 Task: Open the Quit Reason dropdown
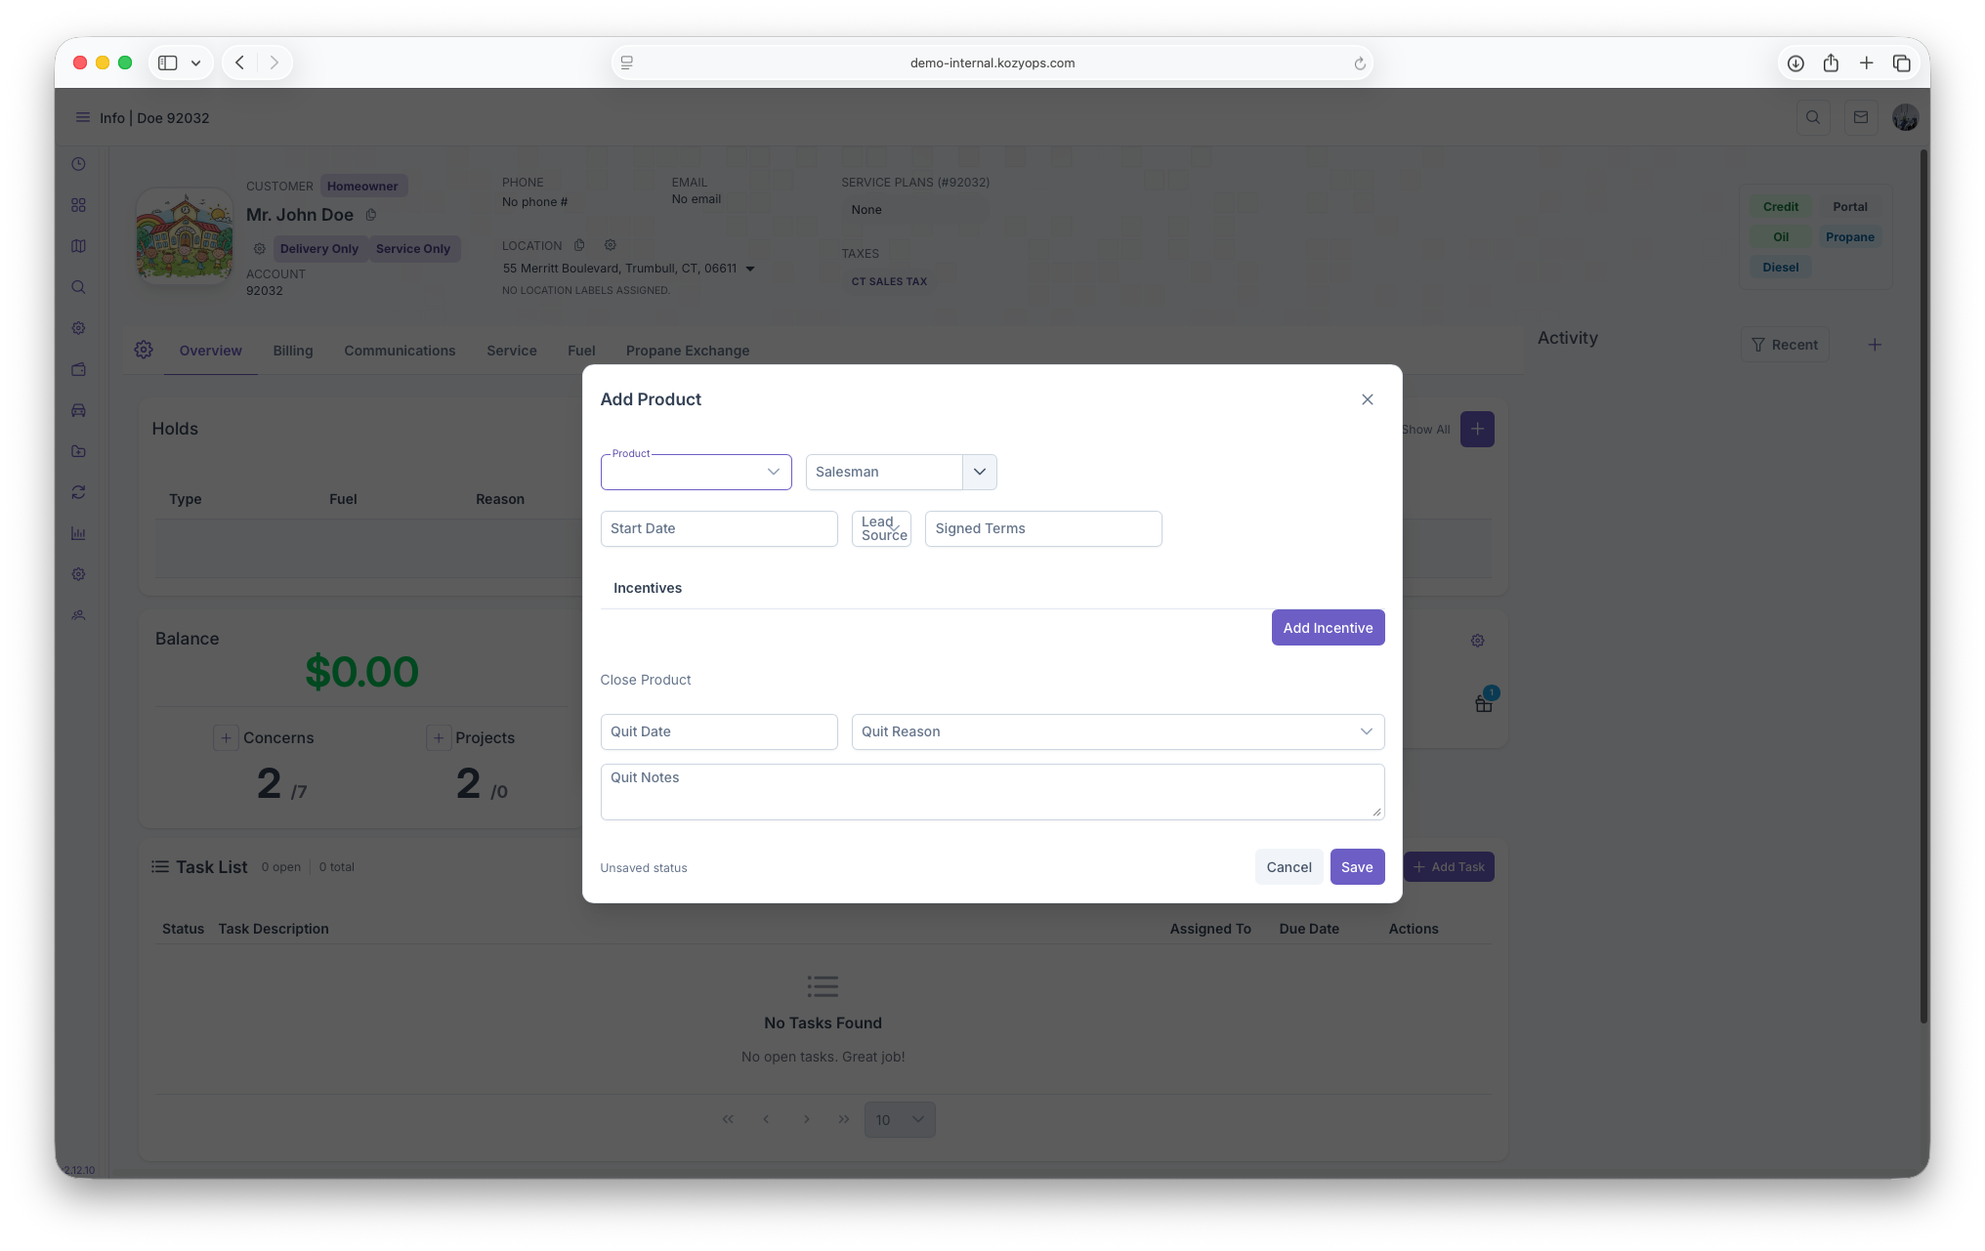(1118, 731)
